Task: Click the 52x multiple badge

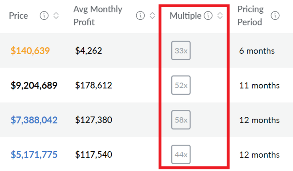Action: click(x=181, y=85)
